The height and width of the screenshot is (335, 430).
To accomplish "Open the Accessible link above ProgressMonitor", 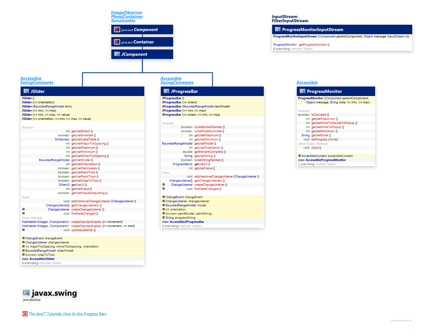I will click(307, 83).
